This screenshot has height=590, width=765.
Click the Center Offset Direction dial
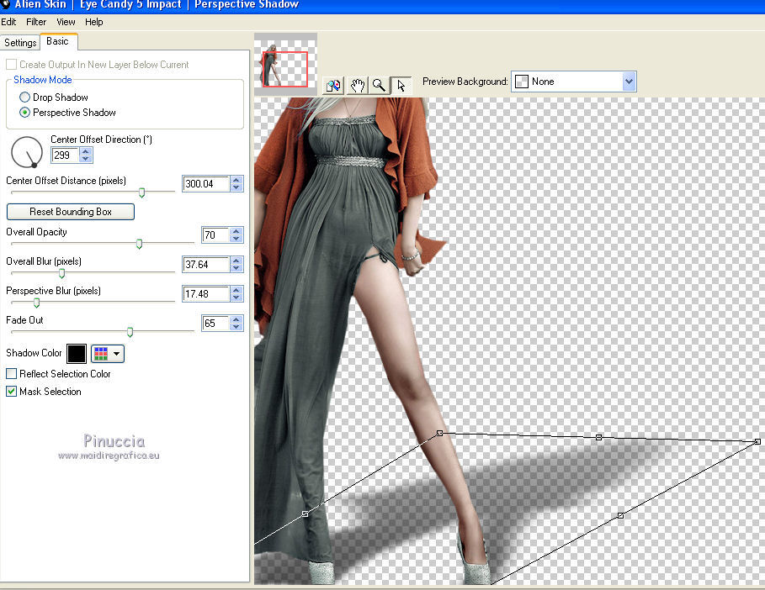pos(26,152)
